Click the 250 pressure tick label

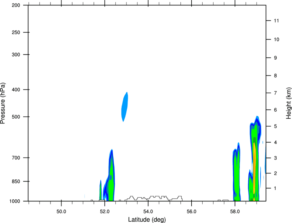pos(16,32)
